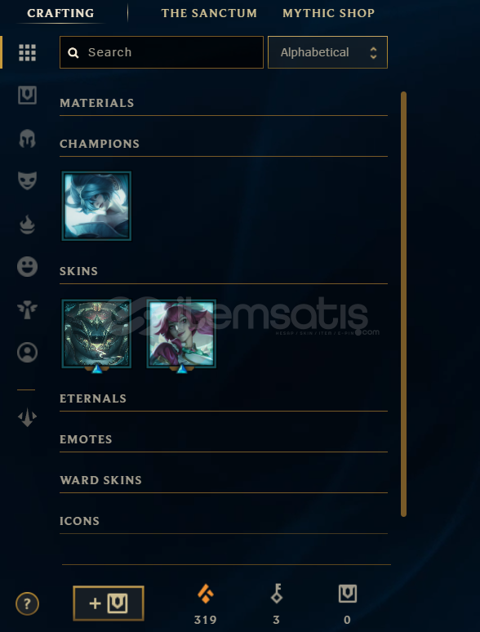
Task: Open the help question mark button
Action: coord(28,603)
